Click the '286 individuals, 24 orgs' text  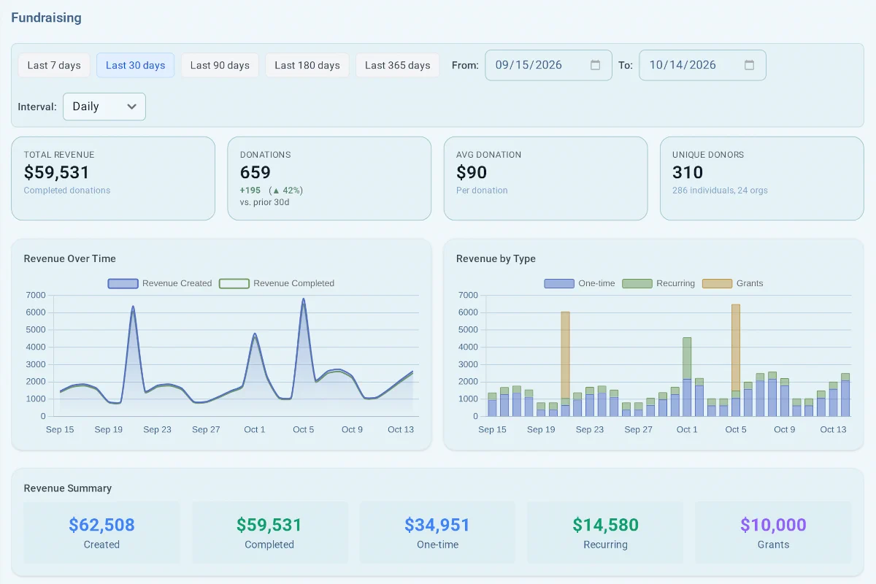click(720, 191)
